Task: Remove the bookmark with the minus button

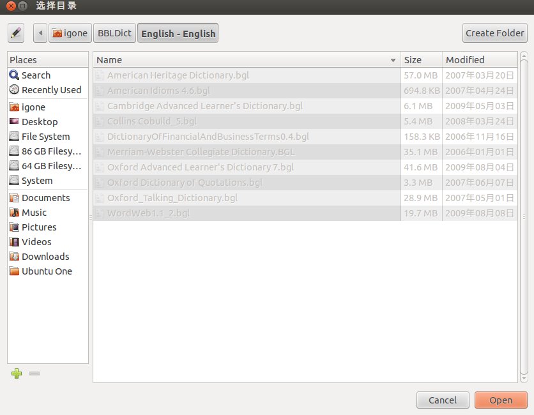Action: (x=34, y=373)
